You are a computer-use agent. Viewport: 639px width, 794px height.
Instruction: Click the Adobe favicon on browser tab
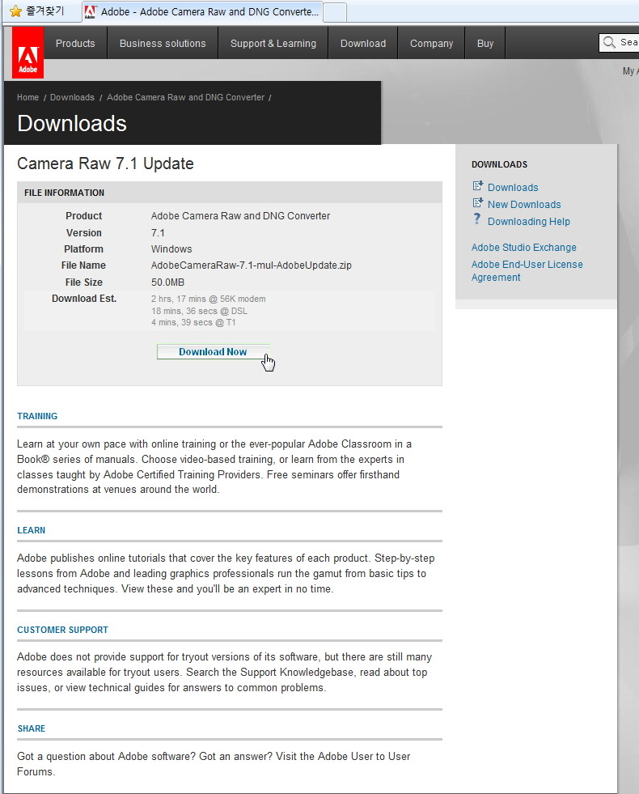(90, 11)
